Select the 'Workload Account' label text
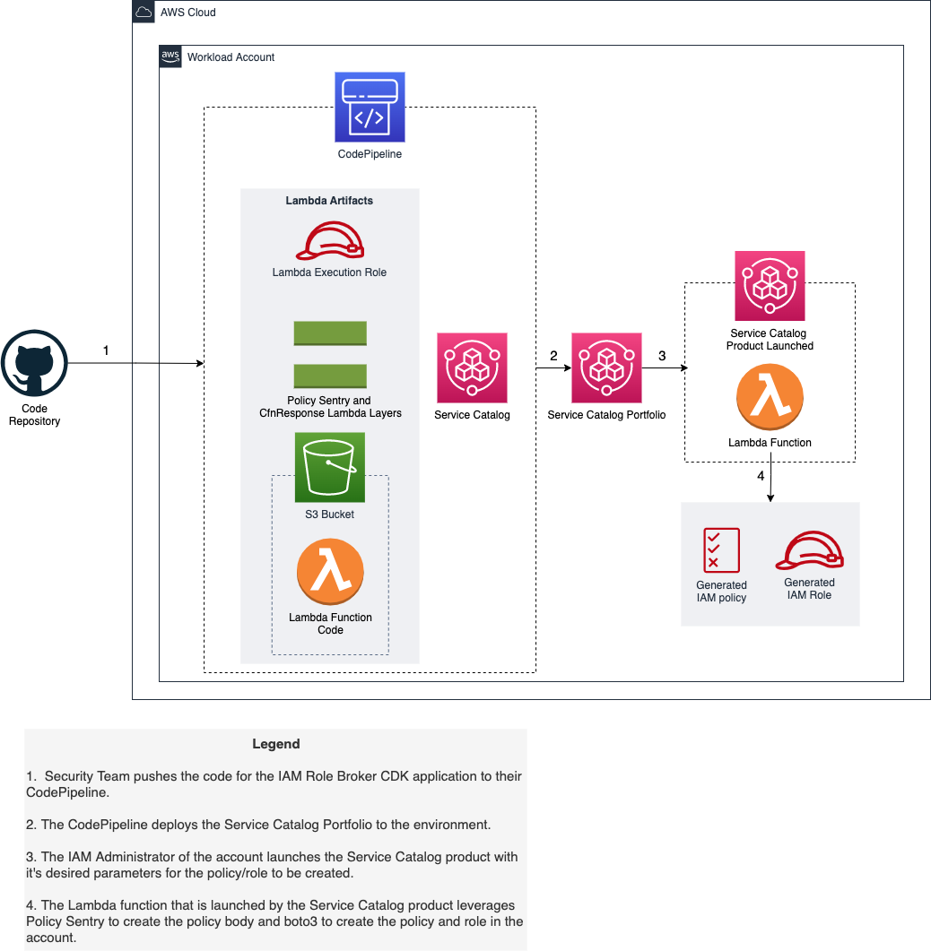Screen dimensions: 931x951 tap(231, 57)
